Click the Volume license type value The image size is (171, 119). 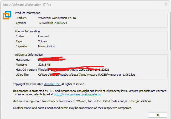[43, 41]
